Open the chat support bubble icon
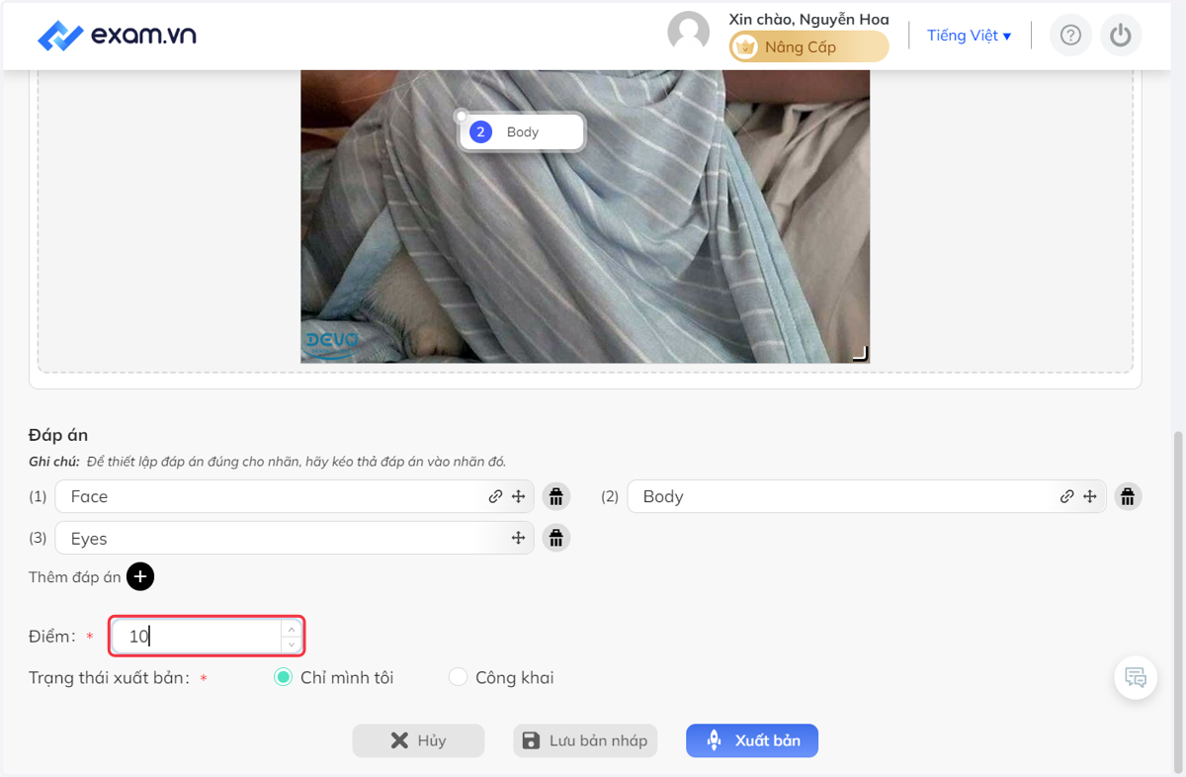1186x777 pixels. click(1136, 678)
